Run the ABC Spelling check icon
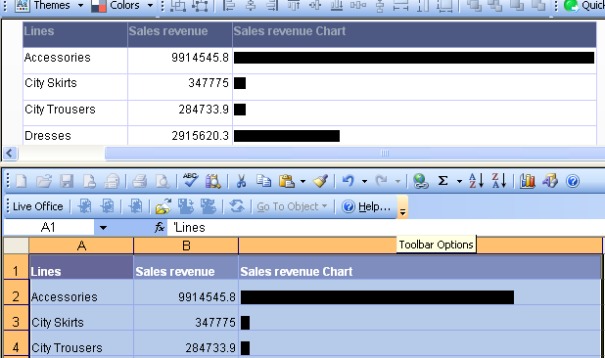This screenshot has width=605, height=358. [190, 180]
